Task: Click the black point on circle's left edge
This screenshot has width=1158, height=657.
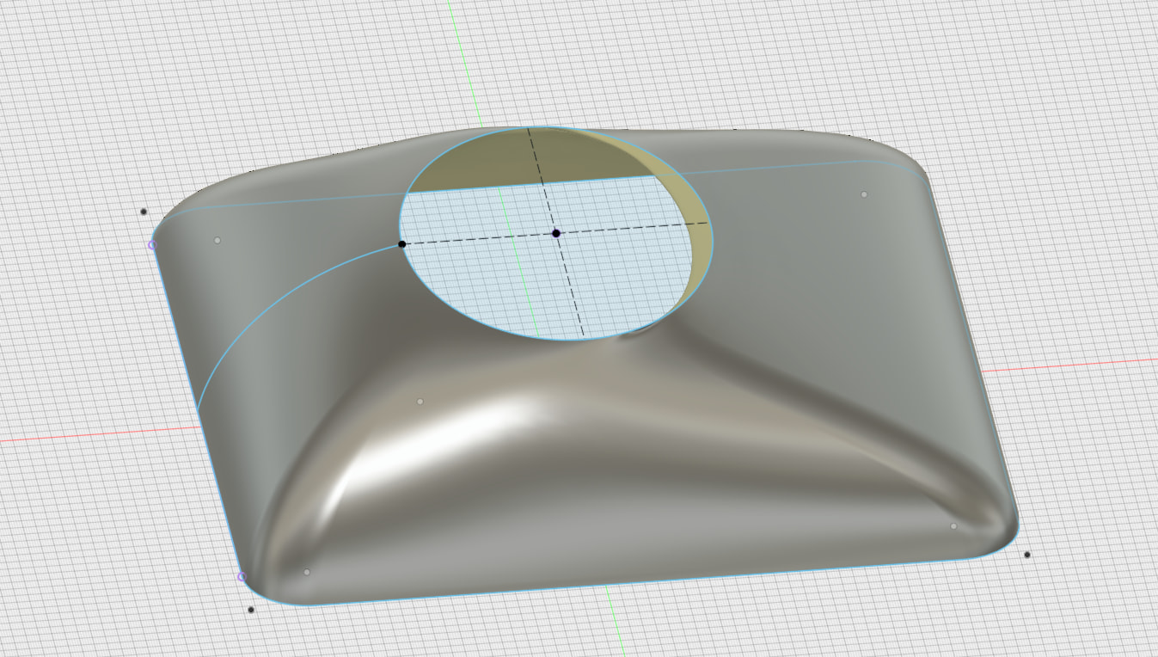Action: [401, 244]
